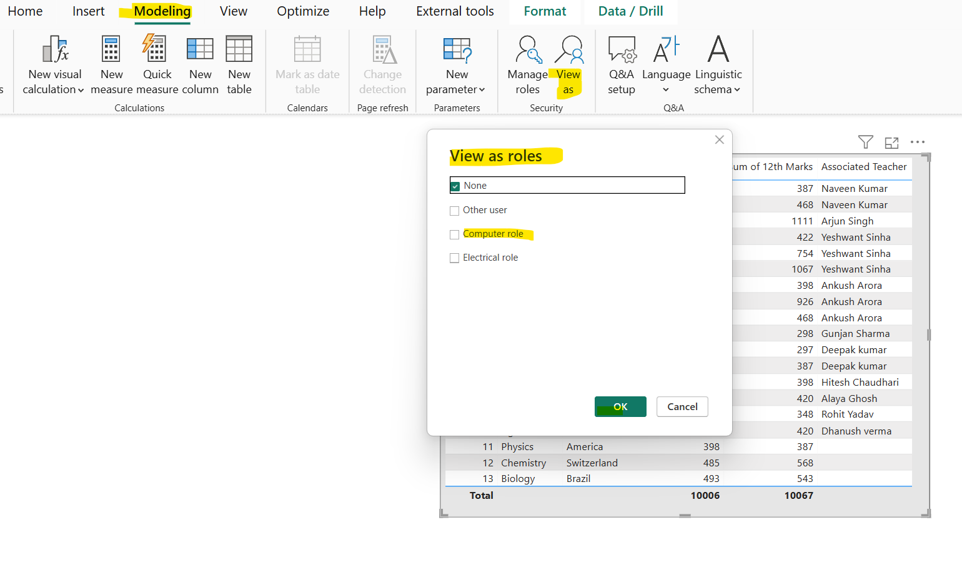Click the View as security icon
The height and width of the screenshot is (567, 962).
(568, 50)
